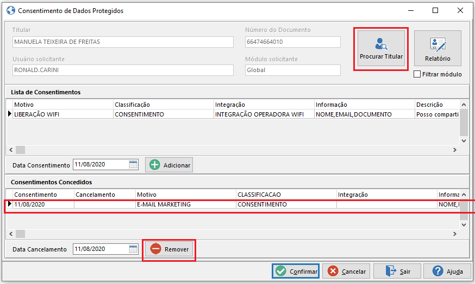Click down scroll arrow in Consentimentos Concedidos
The image size is (475, 284).
point(464,225)
